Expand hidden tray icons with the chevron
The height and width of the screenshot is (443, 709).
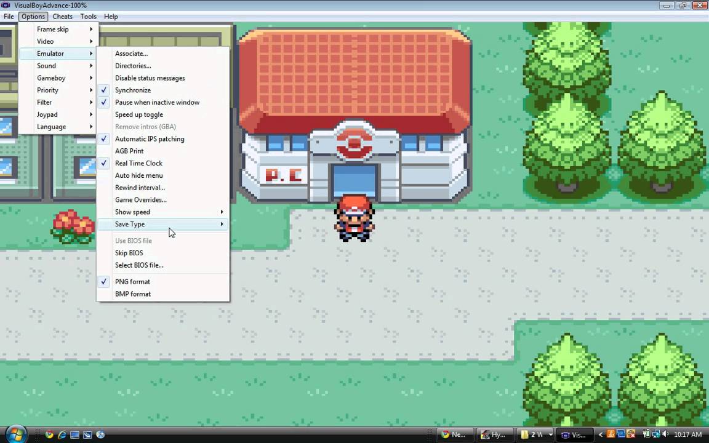click(601, 435)
